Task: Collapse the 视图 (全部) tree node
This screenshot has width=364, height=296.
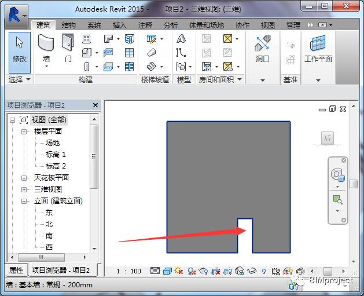Action: coord(12,120)
